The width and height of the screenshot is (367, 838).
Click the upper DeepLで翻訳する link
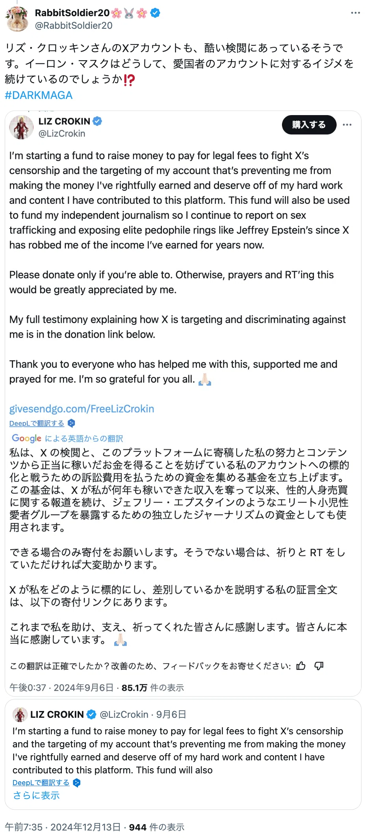(37, 423)
